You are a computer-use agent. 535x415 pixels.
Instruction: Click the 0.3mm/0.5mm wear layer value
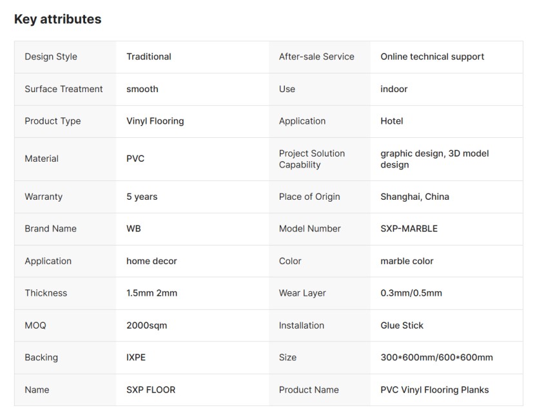point(411,293)
